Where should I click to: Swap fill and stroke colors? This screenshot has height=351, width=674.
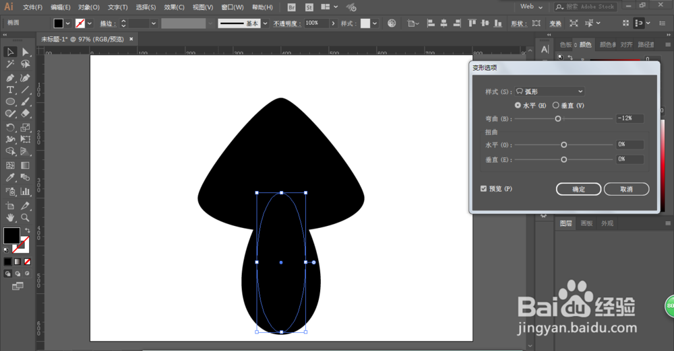(27, 231)
